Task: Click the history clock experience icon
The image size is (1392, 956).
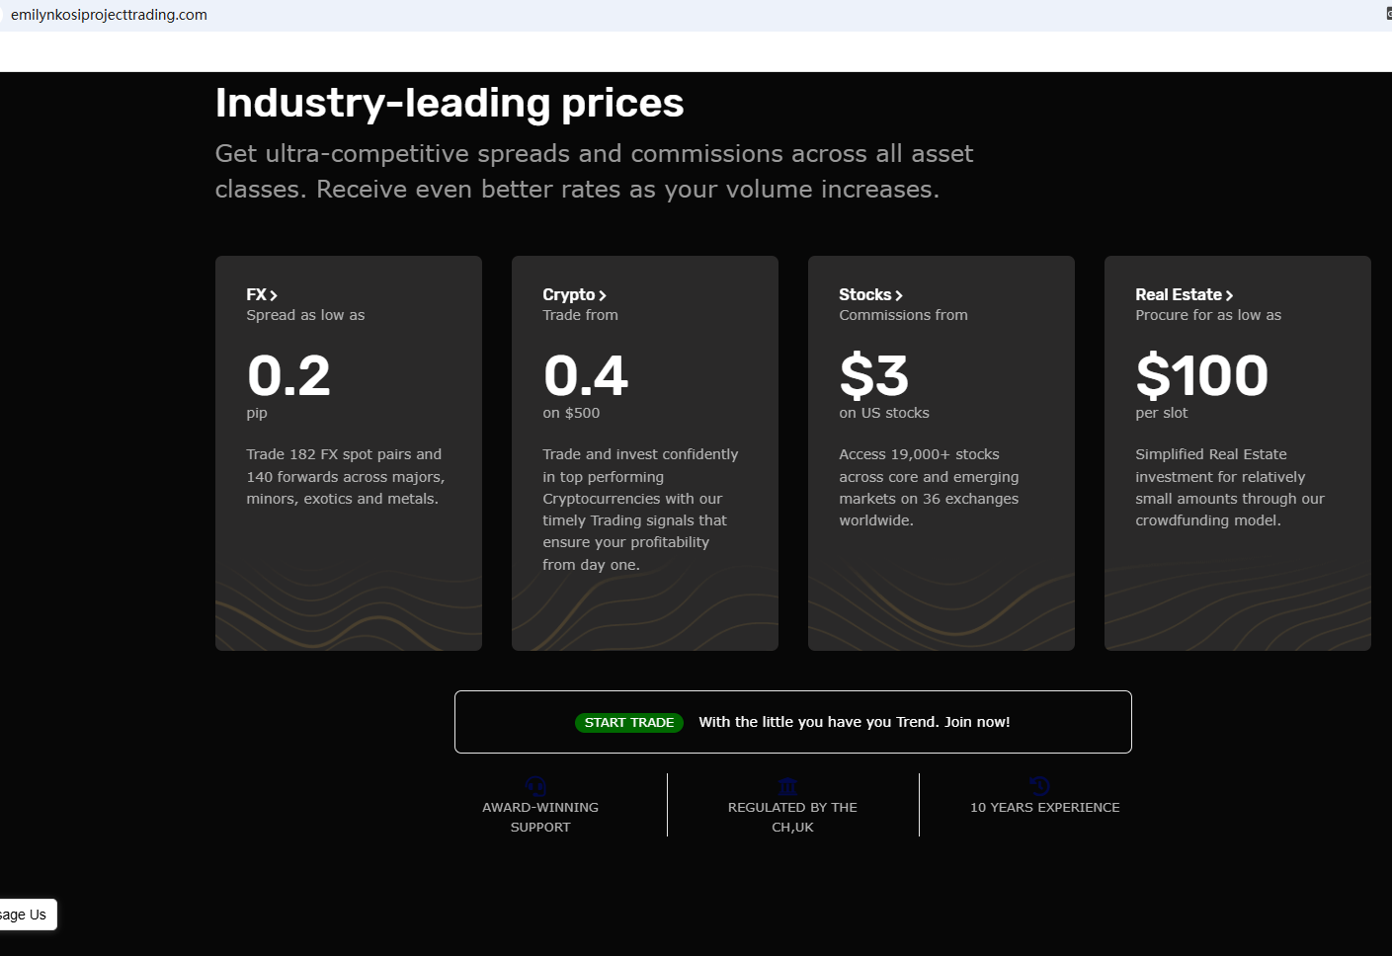Action: coord(1039,786)
